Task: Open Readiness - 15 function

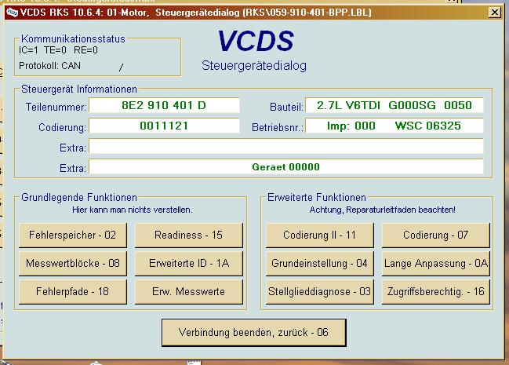Action: click(x=188, y=235)
